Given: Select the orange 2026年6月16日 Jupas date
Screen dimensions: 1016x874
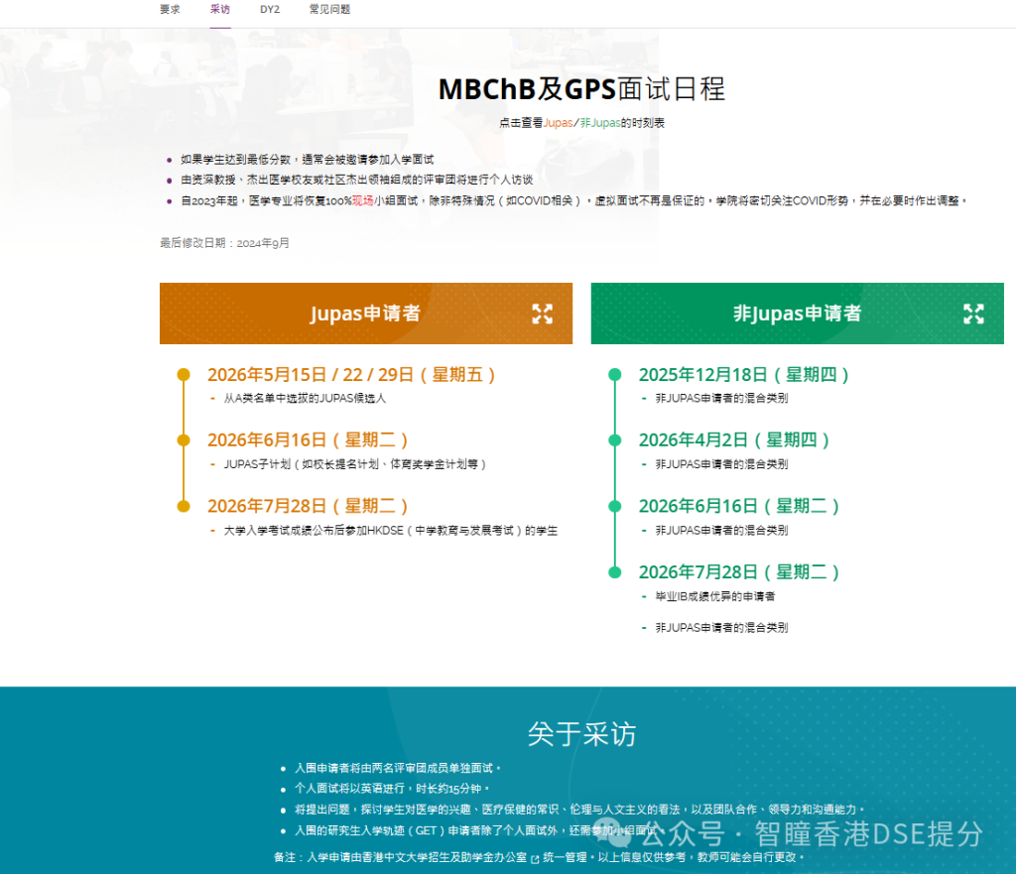Looking at the screenshot, I should 308,440.
